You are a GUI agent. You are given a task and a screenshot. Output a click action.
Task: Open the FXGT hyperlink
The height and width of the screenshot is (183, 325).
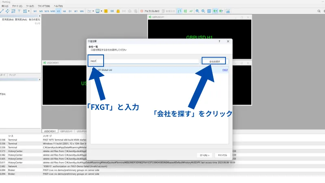pyautogui.click(x=225, y=70)
